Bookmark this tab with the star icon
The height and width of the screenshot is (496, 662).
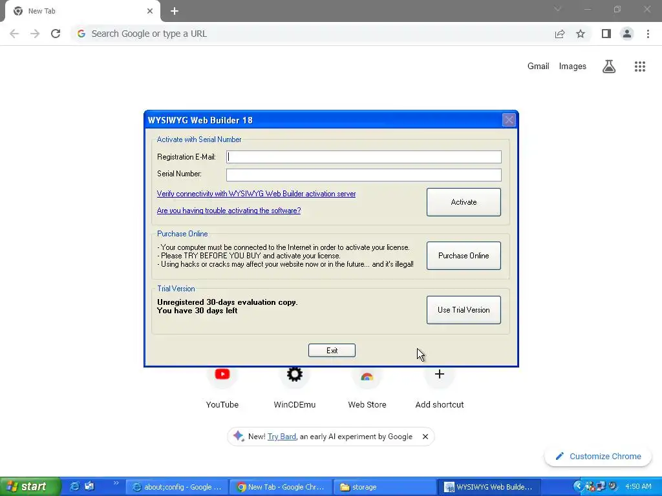(x=581, y=34)
